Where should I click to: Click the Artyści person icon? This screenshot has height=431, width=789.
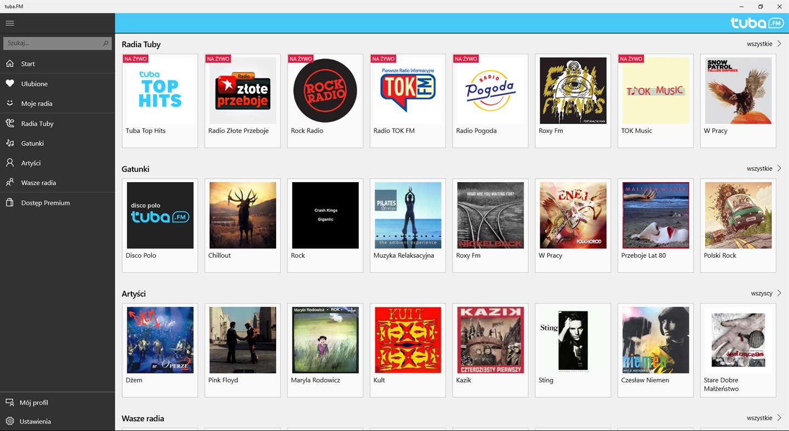(x=10, y=163)
